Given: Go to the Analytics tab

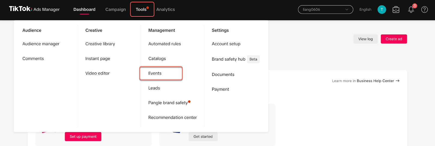Looking at the screenshot, I should click(x=166, y=9).
